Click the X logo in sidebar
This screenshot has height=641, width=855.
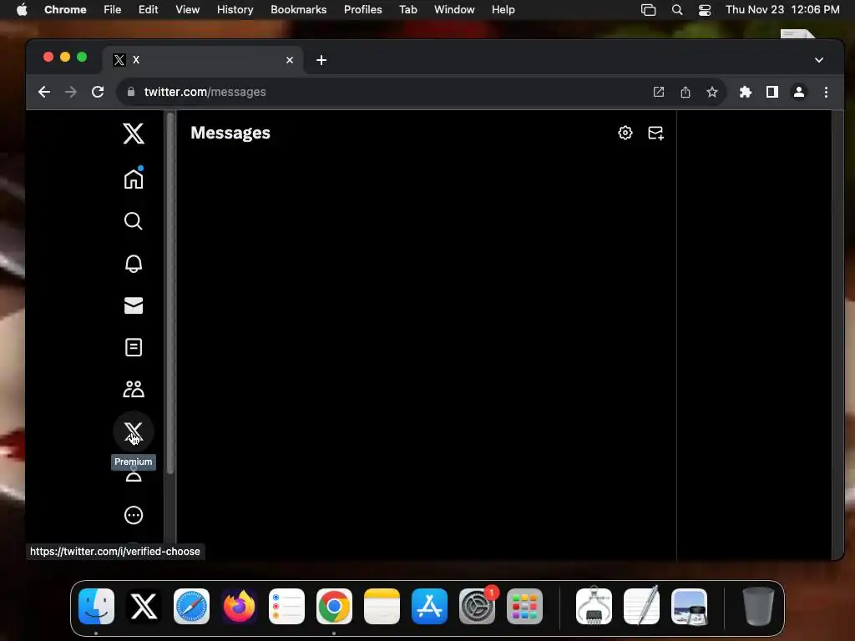pos(134,134)
